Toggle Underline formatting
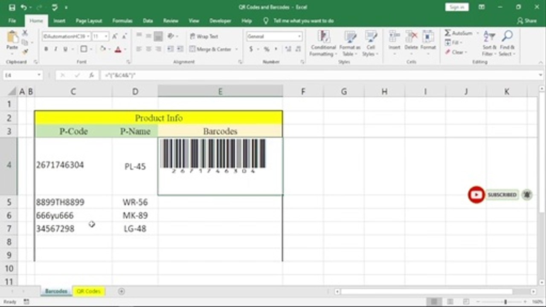Image resolution: width=546 pixels, height=307 pixels. (x=65, y=49)
